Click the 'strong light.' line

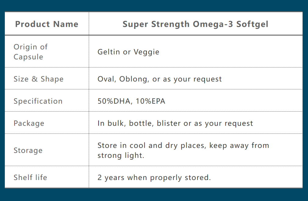coord(121,156)
